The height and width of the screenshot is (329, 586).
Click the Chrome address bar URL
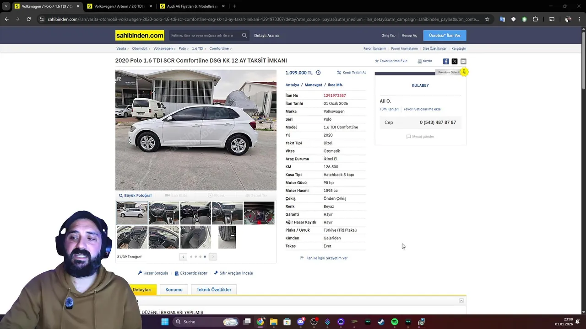[263, 19]
